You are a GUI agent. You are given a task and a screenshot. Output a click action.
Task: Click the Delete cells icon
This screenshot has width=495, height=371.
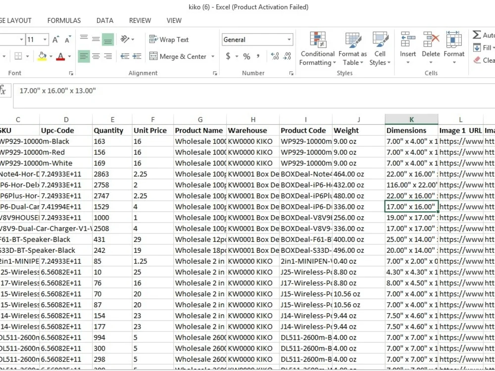tap(431, 40)
